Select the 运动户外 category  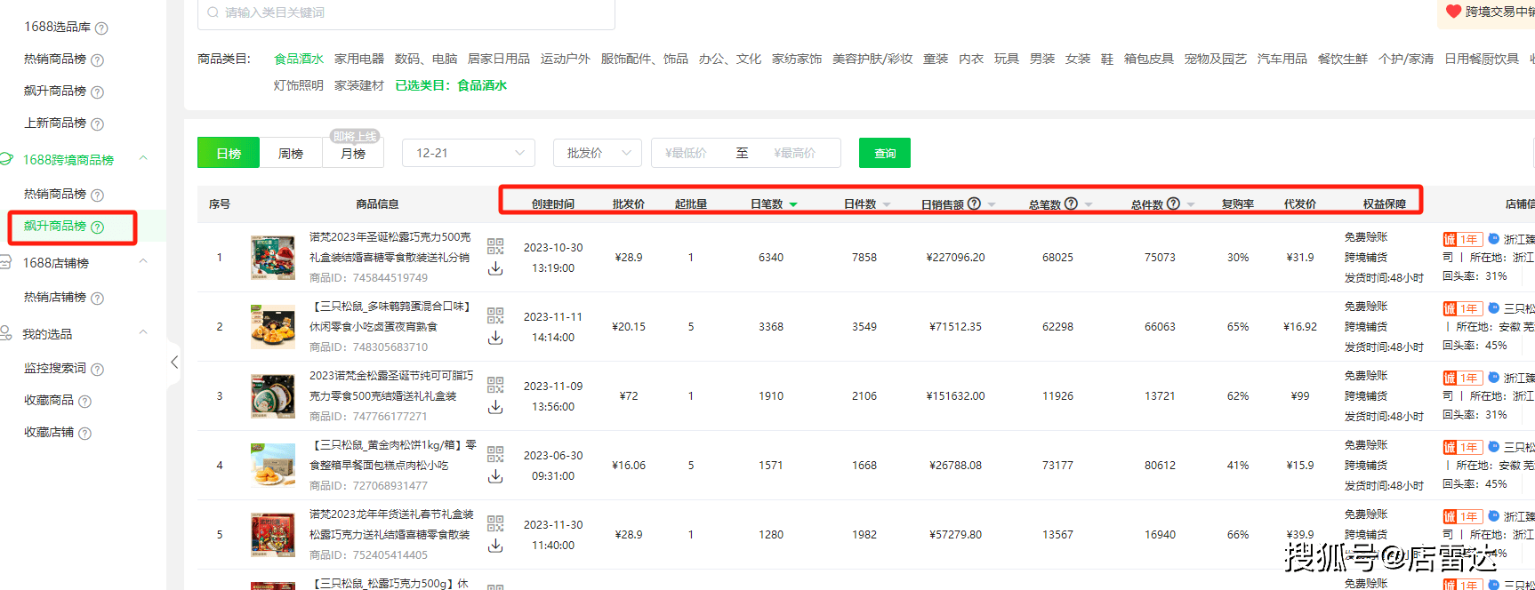566,59
